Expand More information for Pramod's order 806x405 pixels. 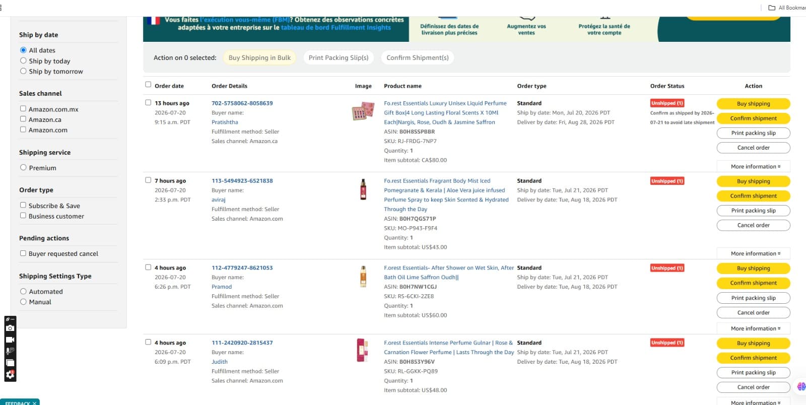pyautogui.click(x=754, y=329)
